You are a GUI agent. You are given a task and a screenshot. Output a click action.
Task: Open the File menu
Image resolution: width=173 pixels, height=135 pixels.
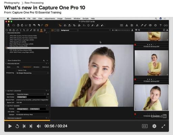29,19
